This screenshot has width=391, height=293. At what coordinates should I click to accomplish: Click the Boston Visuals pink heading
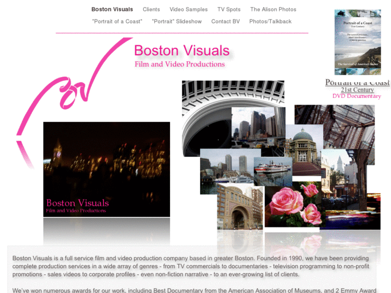[182, 51]
